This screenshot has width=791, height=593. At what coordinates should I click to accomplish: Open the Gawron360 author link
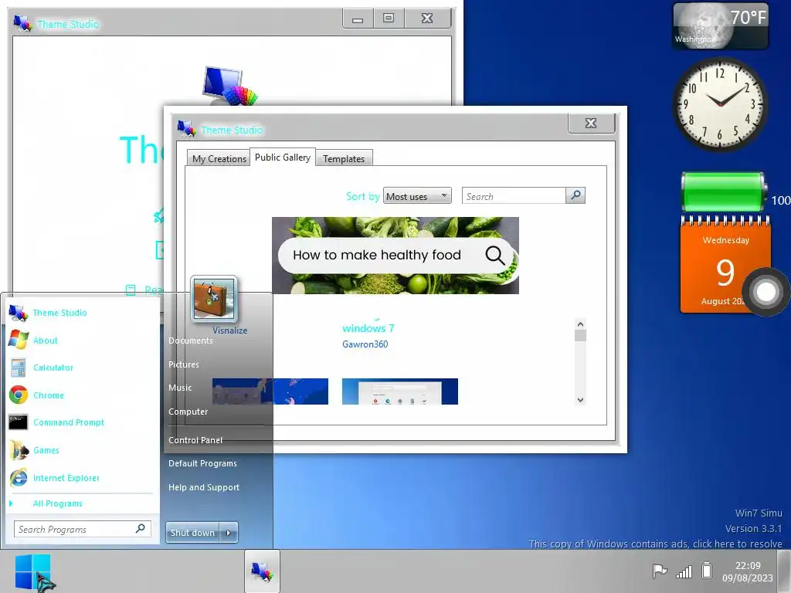365,344
